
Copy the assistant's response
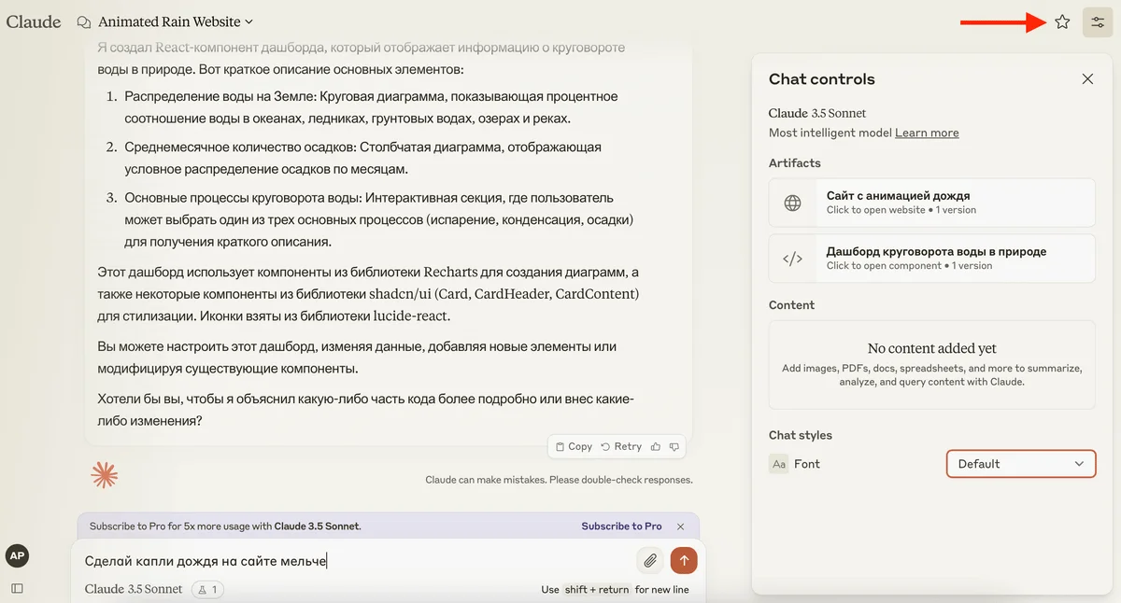(x=574, y=446)
